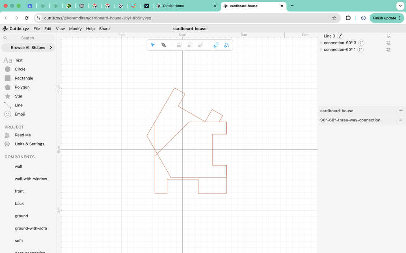
Task: Open the Edit menu
Action: (x=48, y=29)
